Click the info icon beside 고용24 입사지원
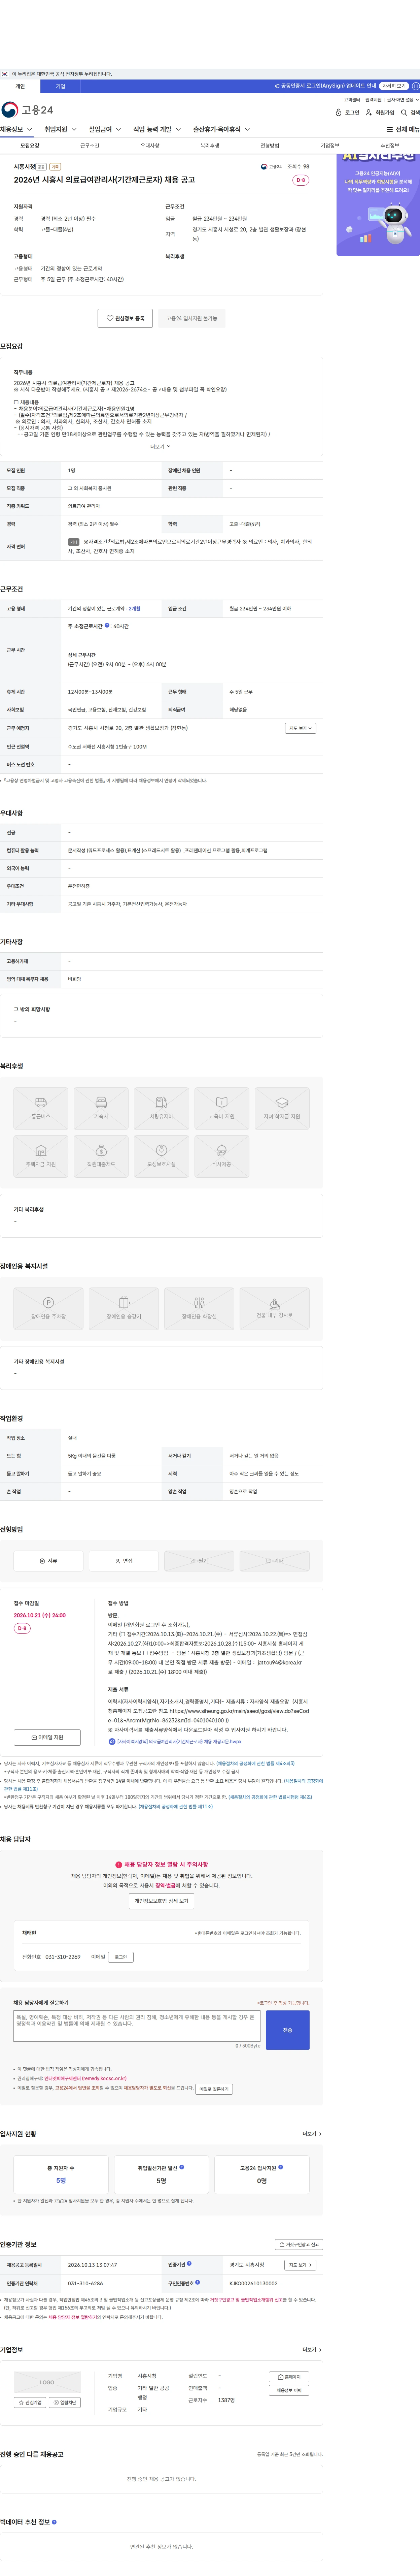Viewport: 420px width, 2576px height. tap(281, 2167)
